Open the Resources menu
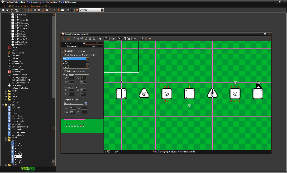287x173 pixels. [17, 6]
